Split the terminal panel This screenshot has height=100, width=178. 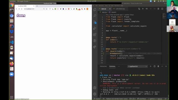[x=155, y=66]
